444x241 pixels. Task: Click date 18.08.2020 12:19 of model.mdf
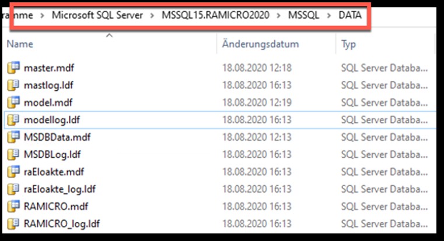tap(257, 102)
